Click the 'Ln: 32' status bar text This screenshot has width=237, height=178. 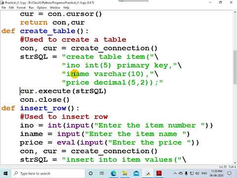coord(224,167)
